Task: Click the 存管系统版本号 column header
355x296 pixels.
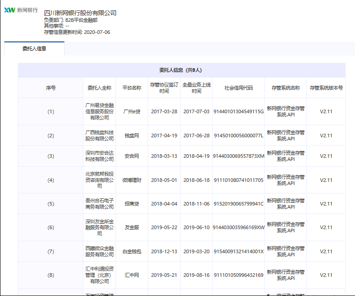Action: (x=326, y=88)
